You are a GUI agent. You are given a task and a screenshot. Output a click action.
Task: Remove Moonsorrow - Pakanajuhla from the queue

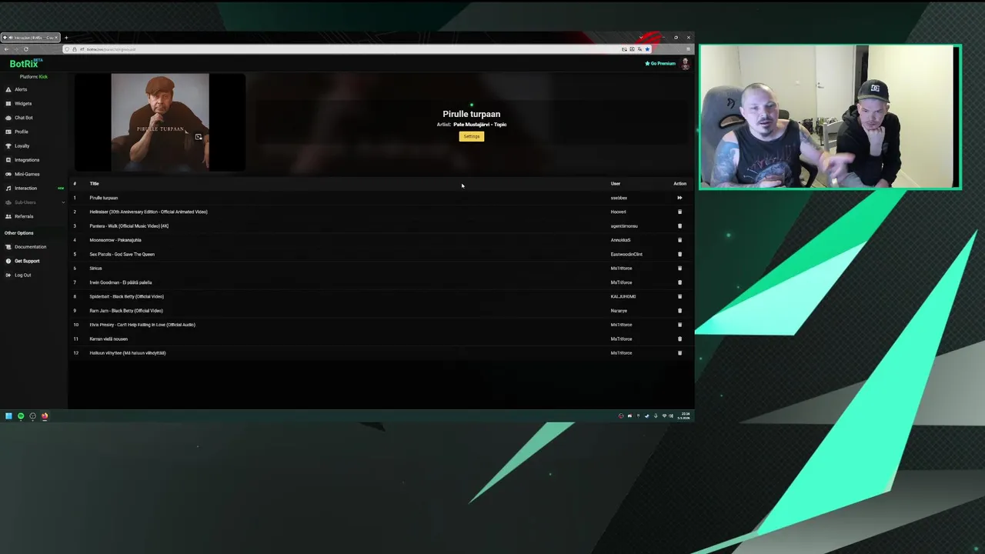(x=679, y=240)
